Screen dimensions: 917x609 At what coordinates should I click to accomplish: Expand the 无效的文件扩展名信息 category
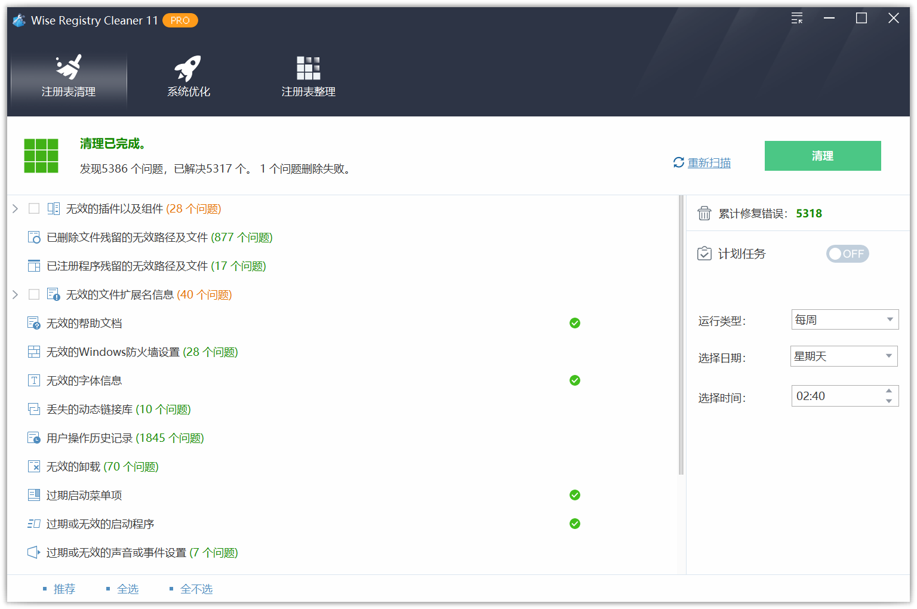coord(16,294)
